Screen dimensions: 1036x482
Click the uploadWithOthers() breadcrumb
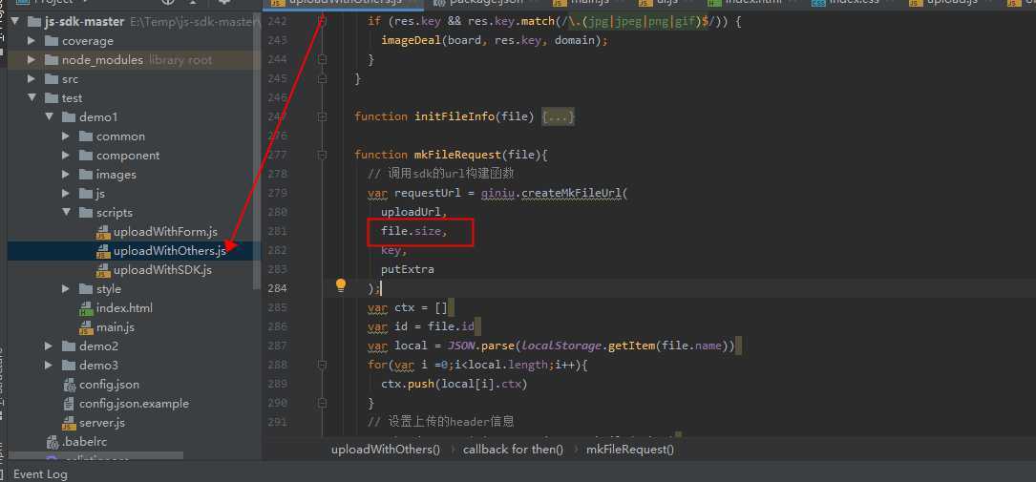coord(386,450)
